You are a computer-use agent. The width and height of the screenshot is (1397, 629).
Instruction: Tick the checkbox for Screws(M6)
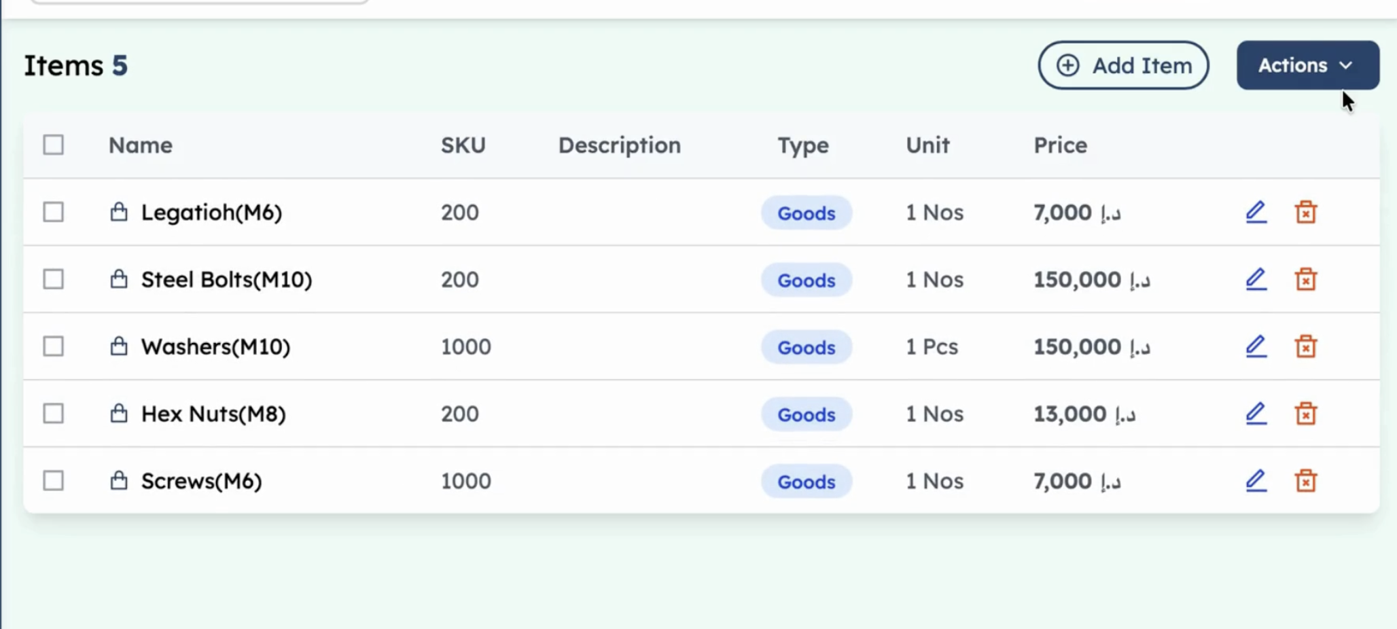53,481
